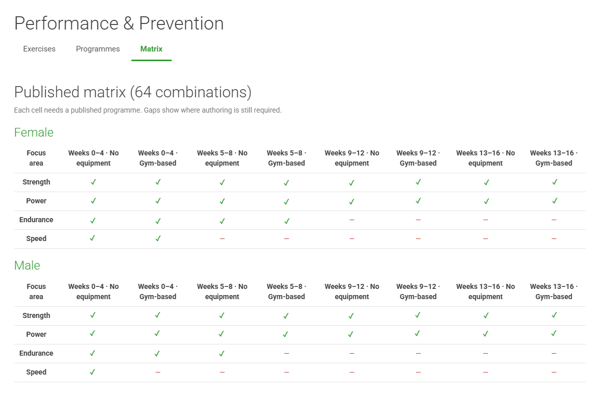Image resolution: width=605 pixels, height=399 pixels.
Task: Click Male Speed Weeks 0–4 No equipment checkmark
Action: tap(93, 372)
